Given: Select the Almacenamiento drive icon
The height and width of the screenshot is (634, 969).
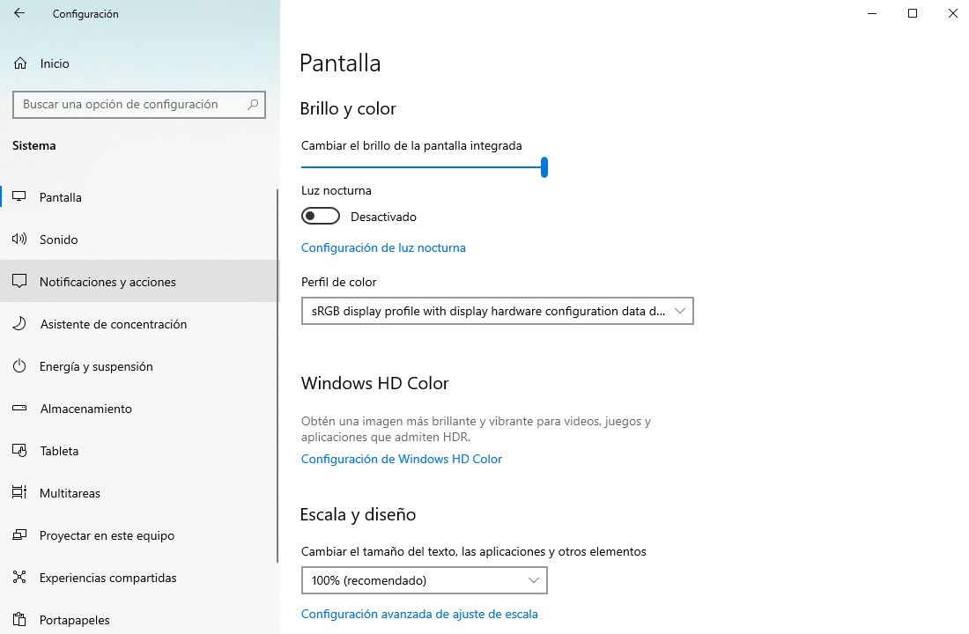Looking at the screenshot, I should [x=19, y=408].
